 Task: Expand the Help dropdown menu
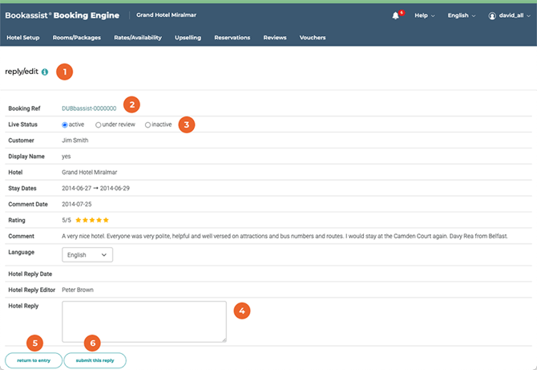(x=424, y=16)
